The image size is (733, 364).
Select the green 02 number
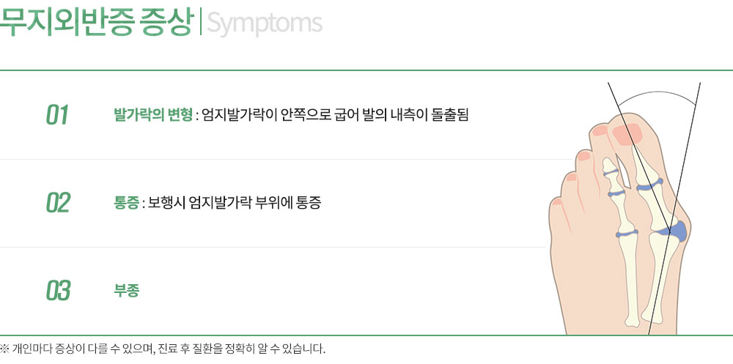(x=57, y=203)
